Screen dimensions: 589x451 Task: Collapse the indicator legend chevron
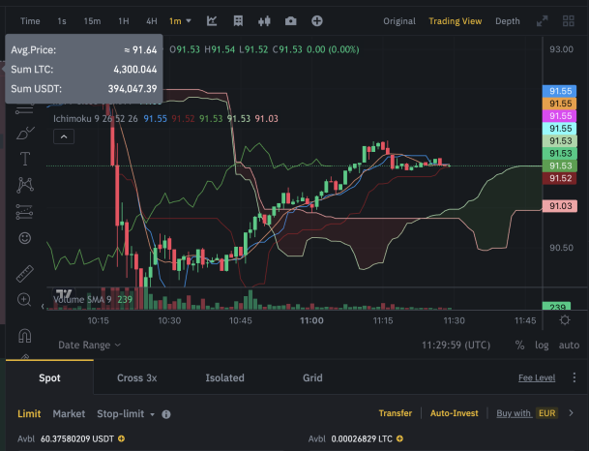(x=64, y=136)
